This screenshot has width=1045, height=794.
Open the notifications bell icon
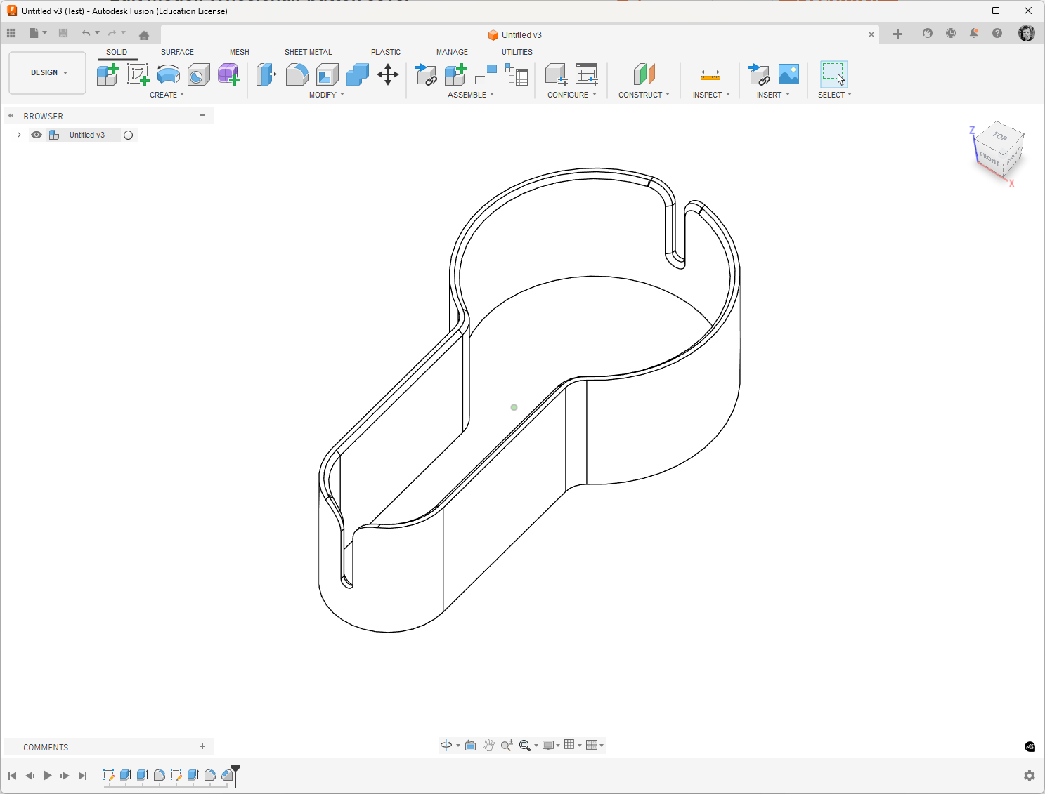[974, 34]
